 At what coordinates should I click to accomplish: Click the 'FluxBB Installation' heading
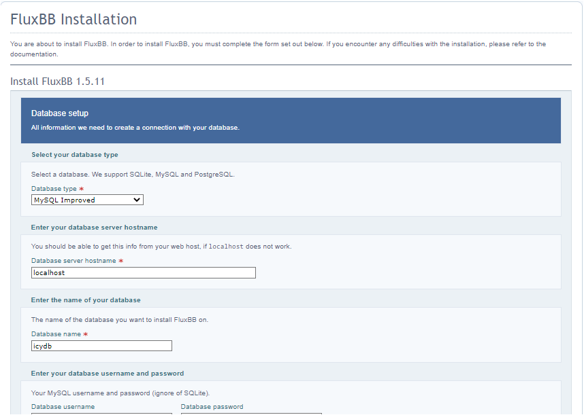point(74,19)
